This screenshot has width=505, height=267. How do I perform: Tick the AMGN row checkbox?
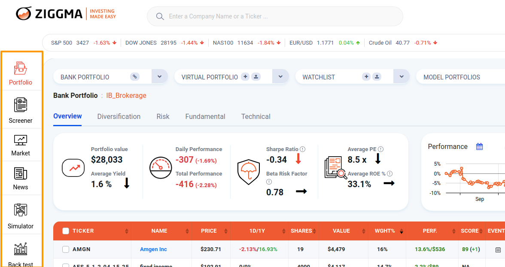click(66, 249)
